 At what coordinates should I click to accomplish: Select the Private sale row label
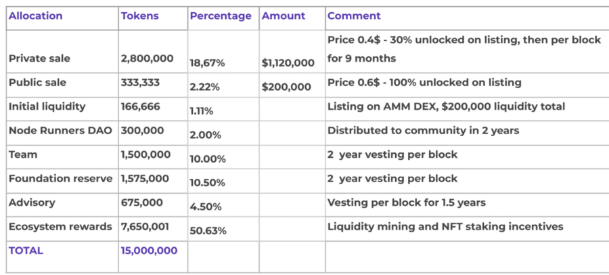coord(39,58)
